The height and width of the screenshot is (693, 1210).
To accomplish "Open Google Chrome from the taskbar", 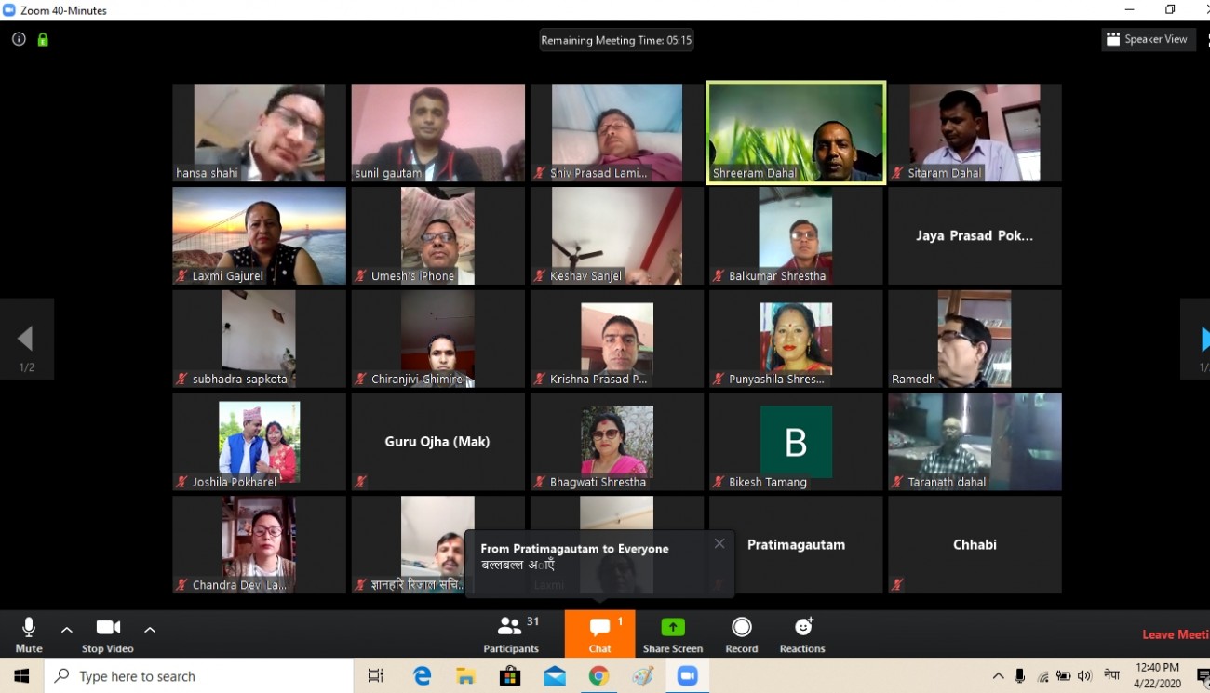I will point(598,676).
